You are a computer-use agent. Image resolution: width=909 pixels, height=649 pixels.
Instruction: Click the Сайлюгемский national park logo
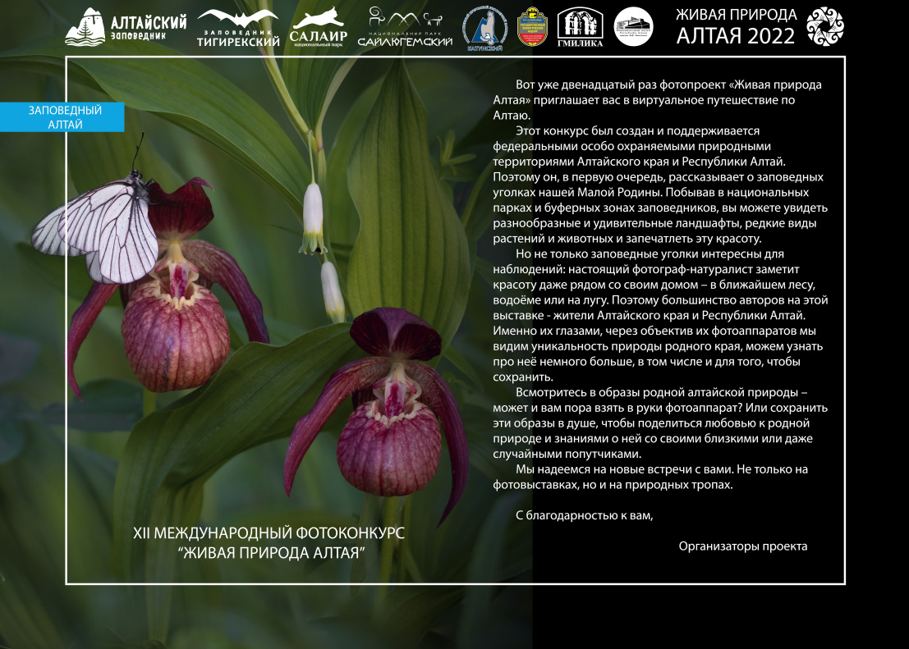click(x=405, y=27)
